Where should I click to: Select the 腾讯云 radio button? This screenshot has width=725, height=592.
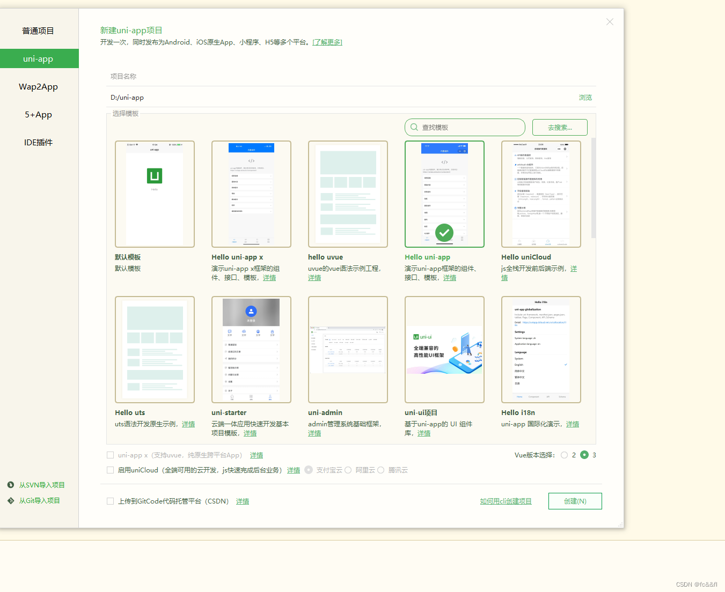380,470
